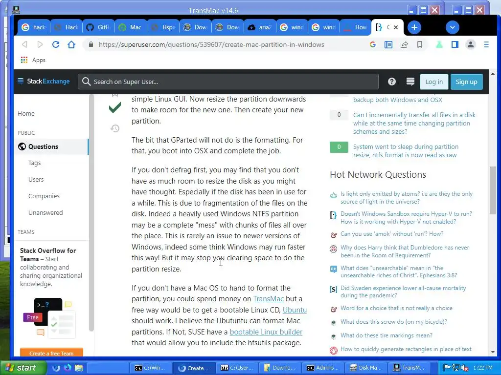Screen dimensions: 501x375
Task: Launch Firefox from the quick launch bar
Action: click(x=68, y=368)
